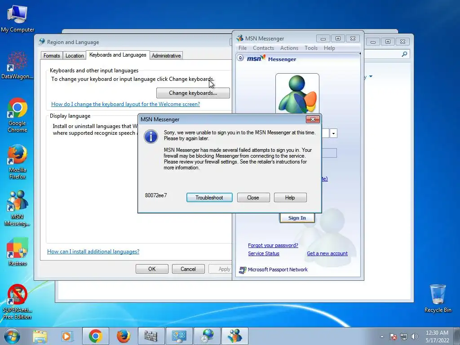Click the info icon in the error dialog
Viewport: 460px width, 345px height.
[151, 137]
